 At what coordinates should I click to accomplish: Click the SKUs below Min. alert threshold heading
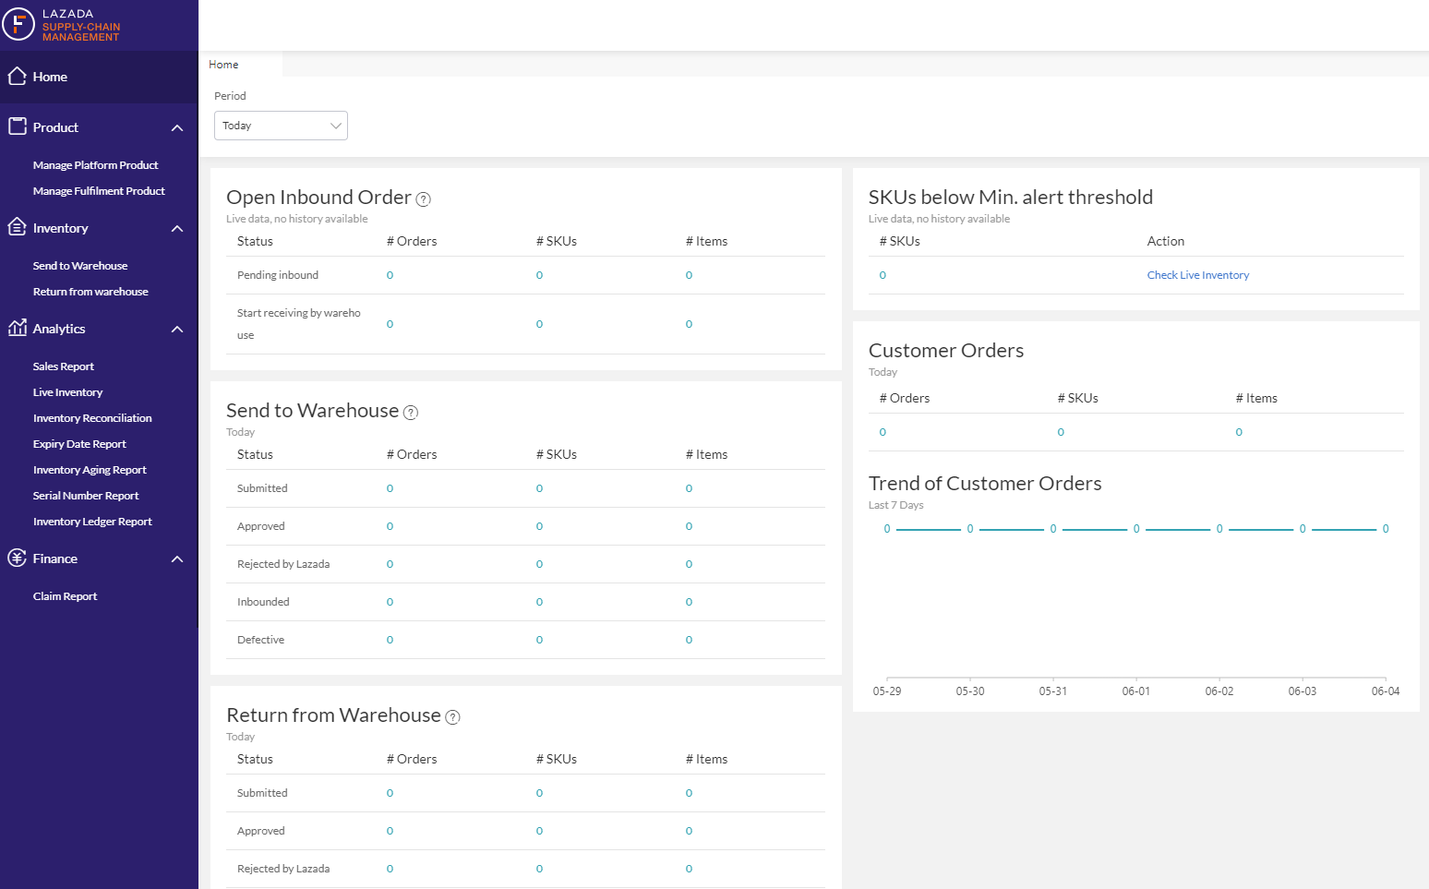1011,198
